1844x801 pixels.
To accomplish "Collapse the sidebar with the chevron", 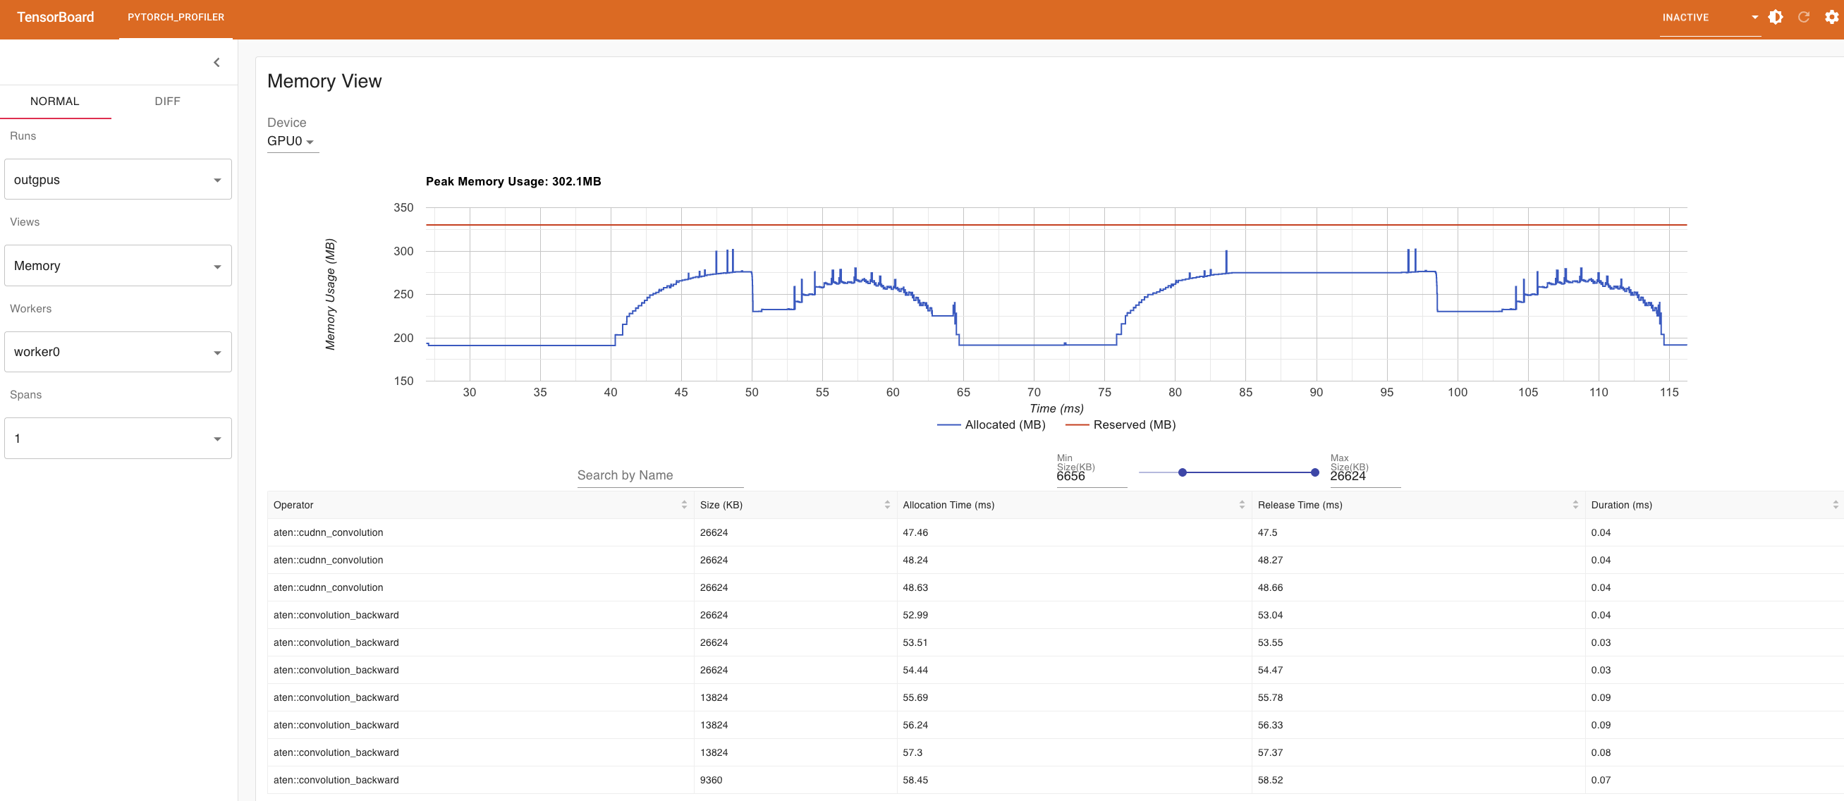I will tap(217, 62).
